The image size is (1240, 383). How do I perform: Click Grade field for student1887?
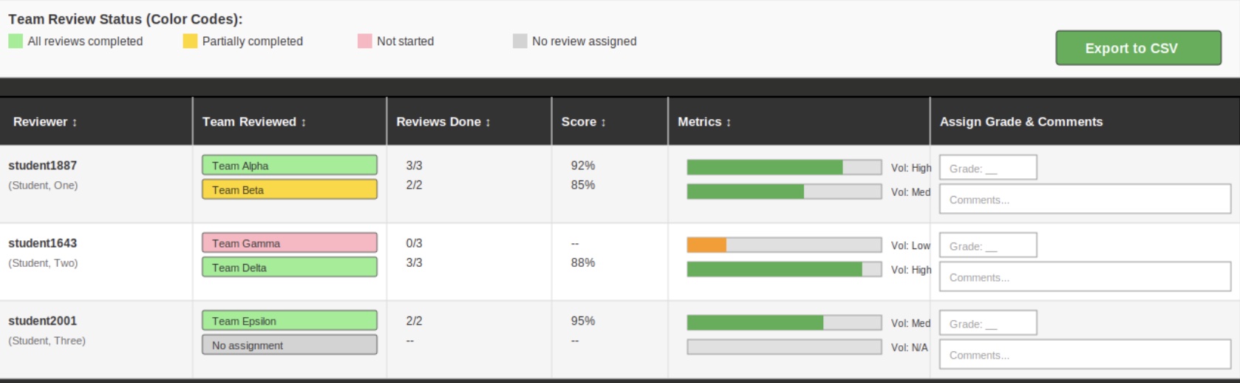987,168
